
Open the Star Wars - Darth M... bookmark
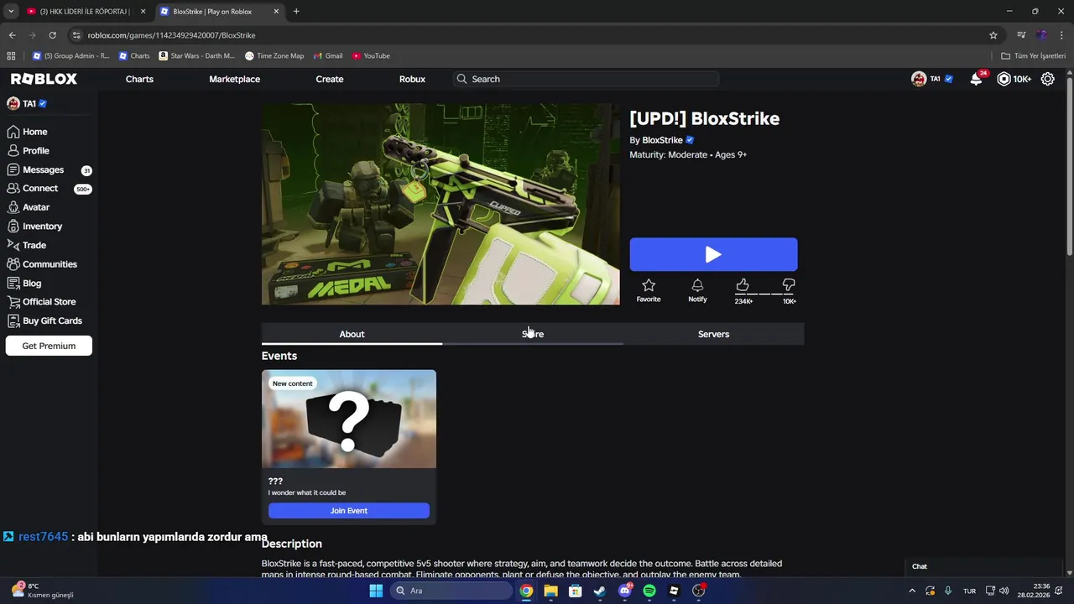coord(197,56)
